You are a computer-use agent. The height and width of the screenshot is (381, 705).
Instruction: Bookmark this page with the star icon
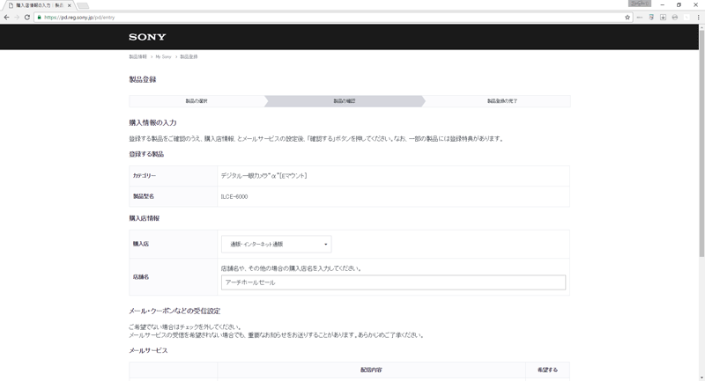(x=627, y=17)
